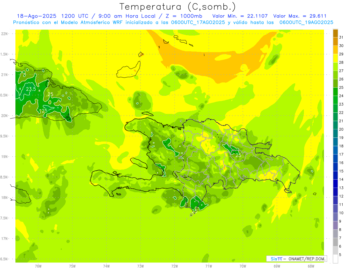349x270 pixels.
Task: Pick the dark orange swatch above 31
Action: [x=335, y=33]
